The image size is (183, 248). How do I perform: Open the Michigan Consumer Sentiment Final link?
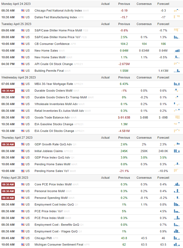click(59, 245)
